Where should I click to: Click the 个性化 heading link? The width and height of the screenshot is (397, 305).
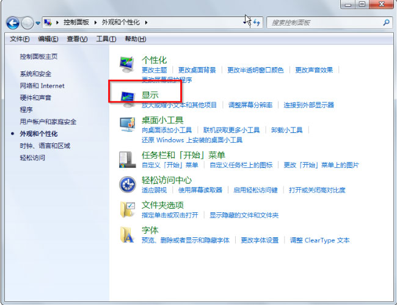pos(154,60)
